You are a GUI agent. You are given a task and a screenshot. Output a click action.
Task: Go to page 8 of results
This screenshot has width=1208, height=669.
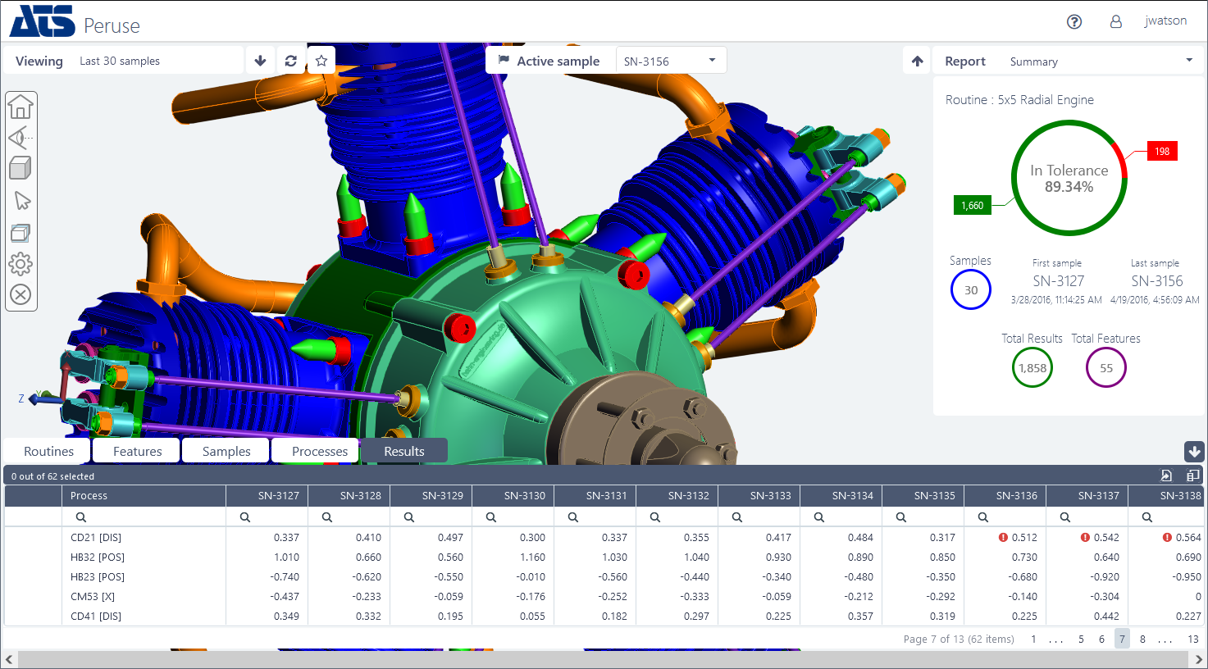click(x=1142, y=639)
